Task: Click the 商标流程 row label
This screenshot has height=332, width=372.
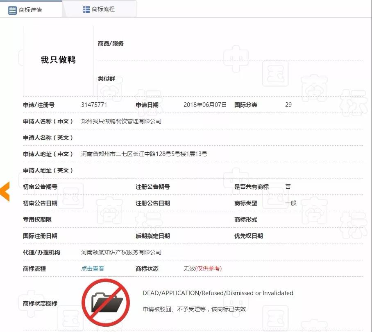Action: coord(34,269)
